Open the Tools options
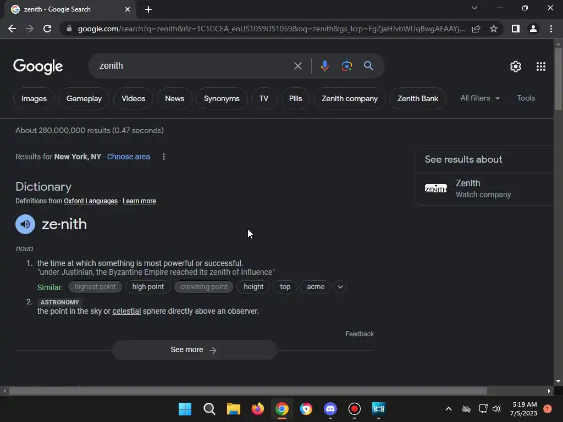563x422 pixels. pos(526,98)
